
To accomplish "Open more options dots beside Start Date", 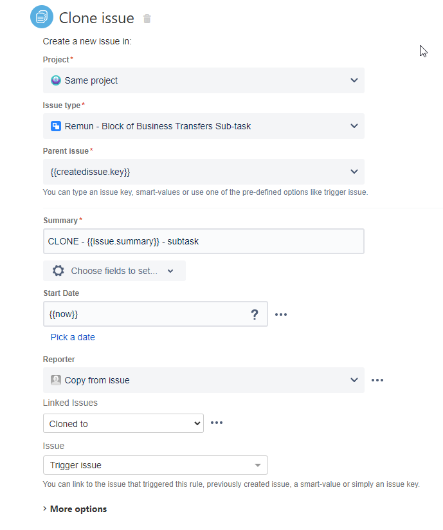I will pos(281,315).
